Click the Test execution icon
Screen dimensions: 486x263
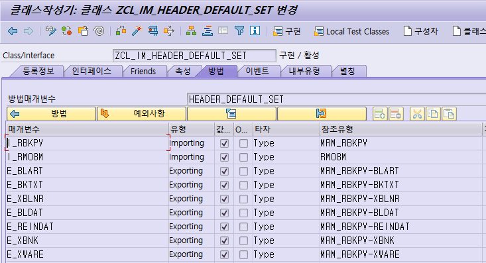153,31
